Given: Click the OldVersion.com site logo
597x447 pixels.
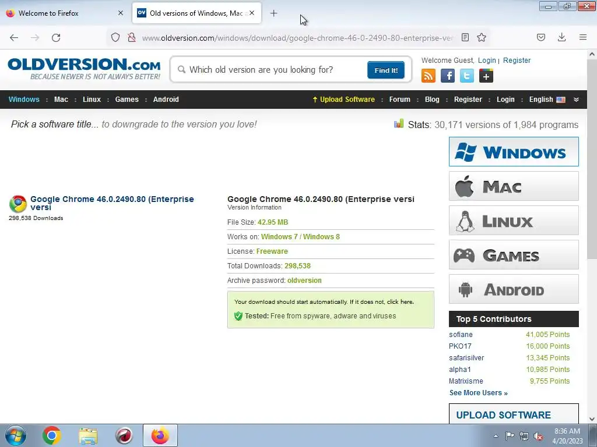Looking at the screenshot, I should (x=84, y=69).
